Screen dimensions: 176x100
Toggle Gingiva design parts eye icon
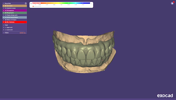click(x=6, y=15)
